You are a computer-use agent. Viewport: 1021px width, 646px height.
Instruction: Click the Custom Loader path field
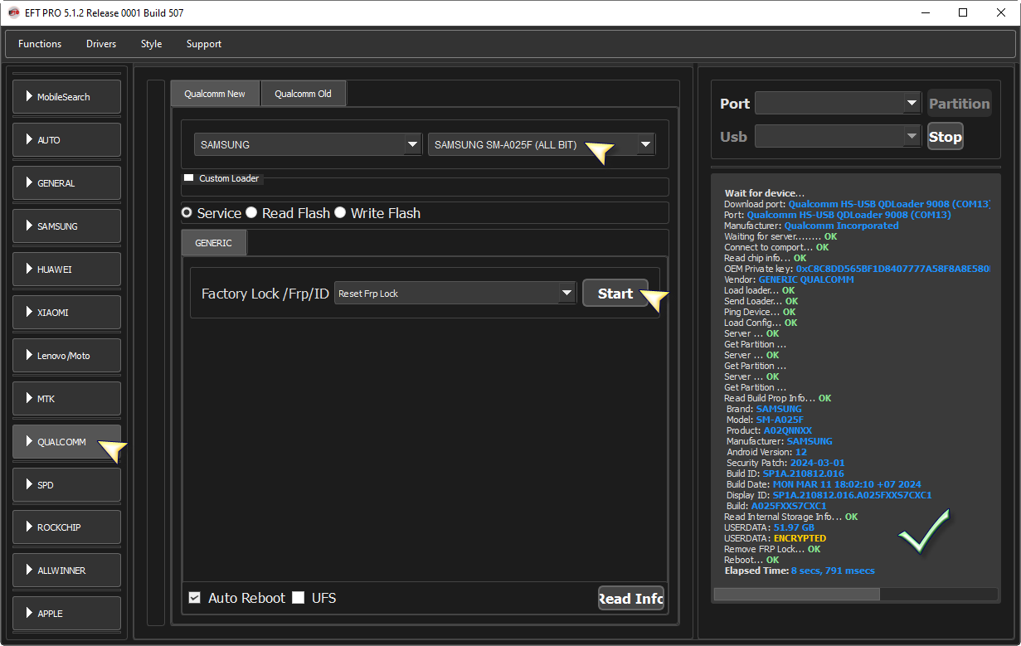point(425,187)
